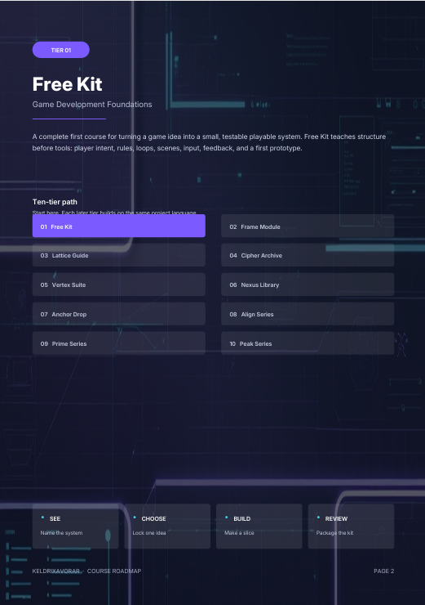Viewport: 425px width, 605px height.
Task: Open the 06 Nexus Library tier
Action: 308,285
